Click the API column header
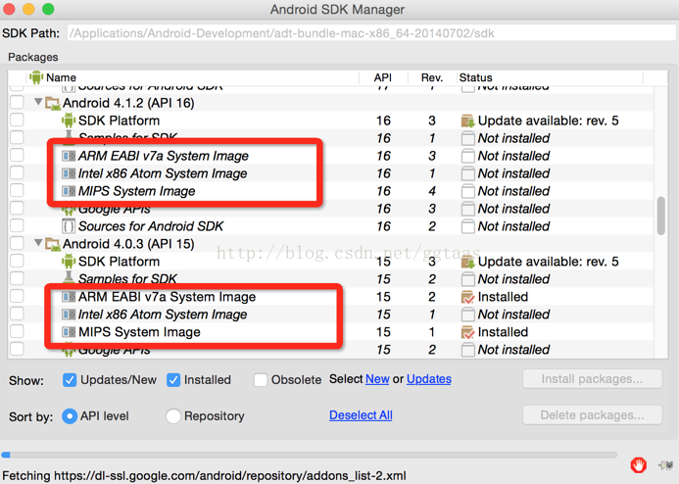This screenshot has height=484, width=679. click(383, 77)
